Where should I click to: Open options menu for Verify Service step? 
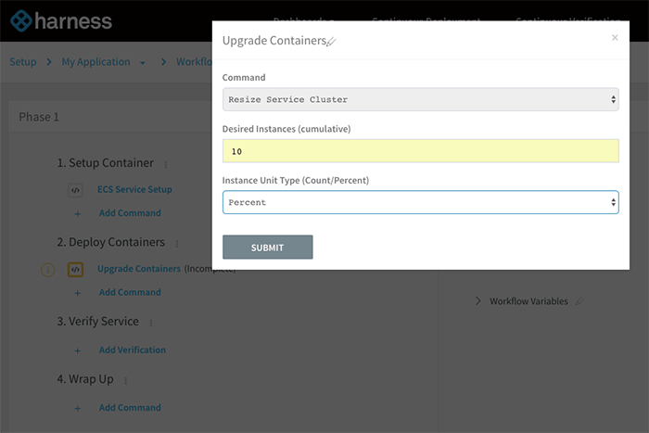click(x=150, y=323)
